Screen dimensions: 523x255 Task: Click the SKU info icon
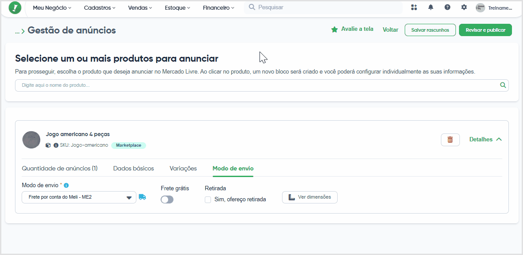[x=56, y=145]
